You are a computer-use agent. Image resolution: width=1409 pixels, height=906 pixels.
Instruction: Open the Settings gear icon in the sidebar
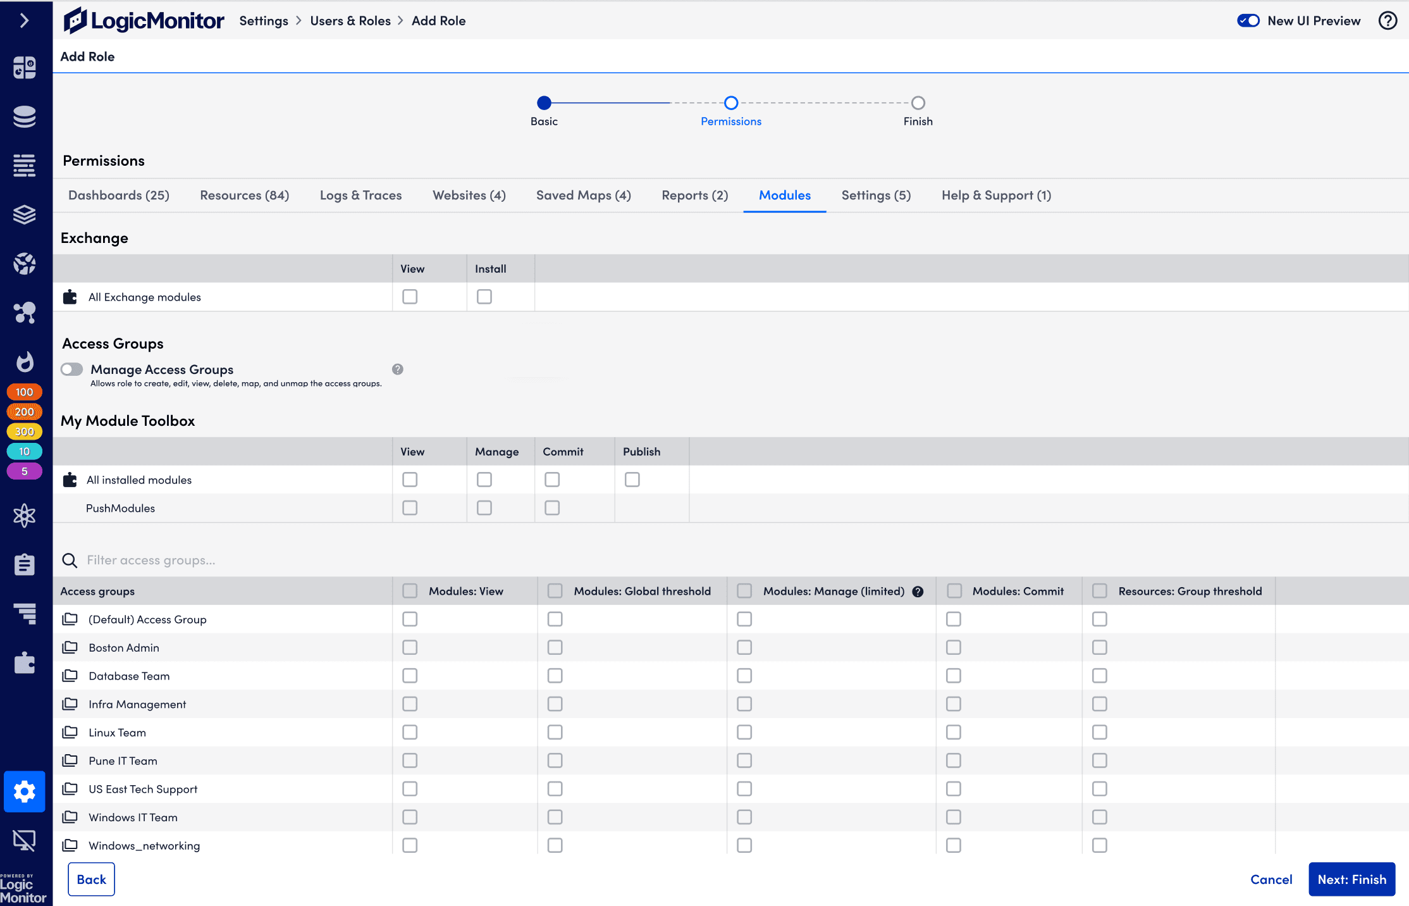(25, 791)
